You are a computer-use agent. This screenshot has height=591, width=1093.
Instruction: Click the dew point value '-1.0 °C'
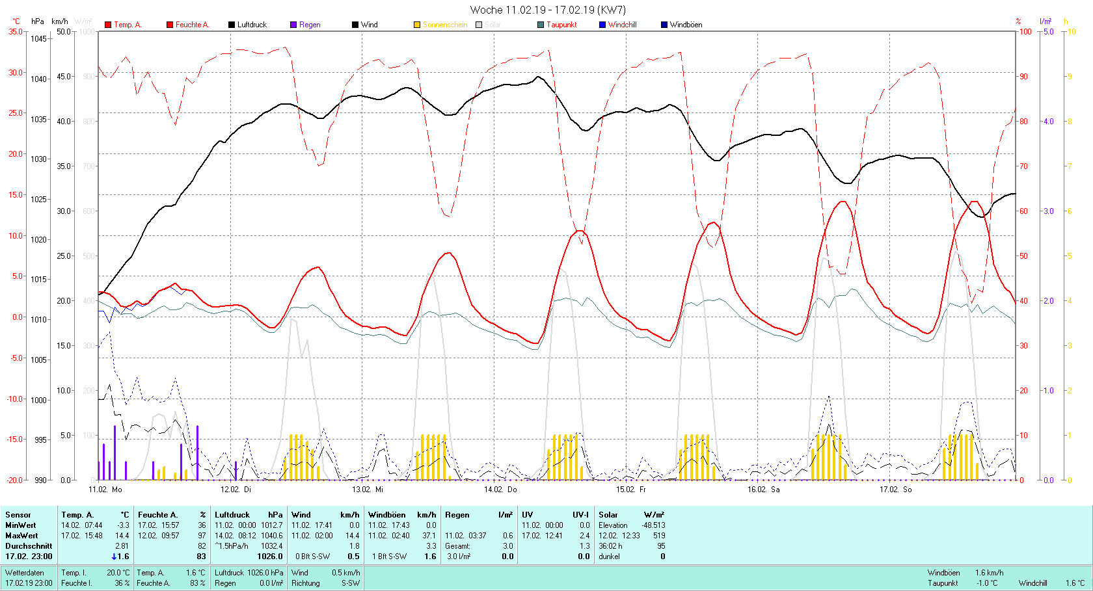pyautogui.click(x=986, y=583)
